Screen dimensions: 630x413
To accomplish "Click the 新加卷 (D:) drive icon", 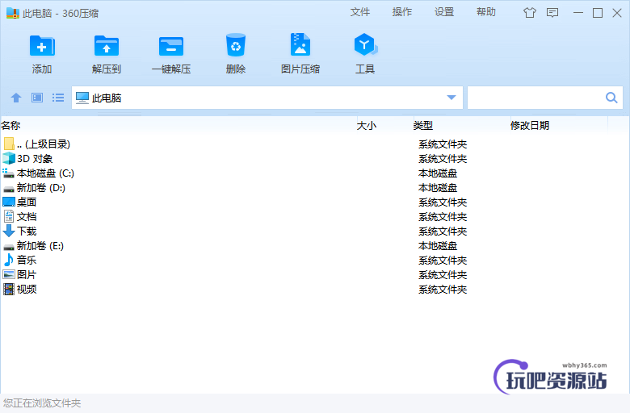I will (x=8, y=188).
